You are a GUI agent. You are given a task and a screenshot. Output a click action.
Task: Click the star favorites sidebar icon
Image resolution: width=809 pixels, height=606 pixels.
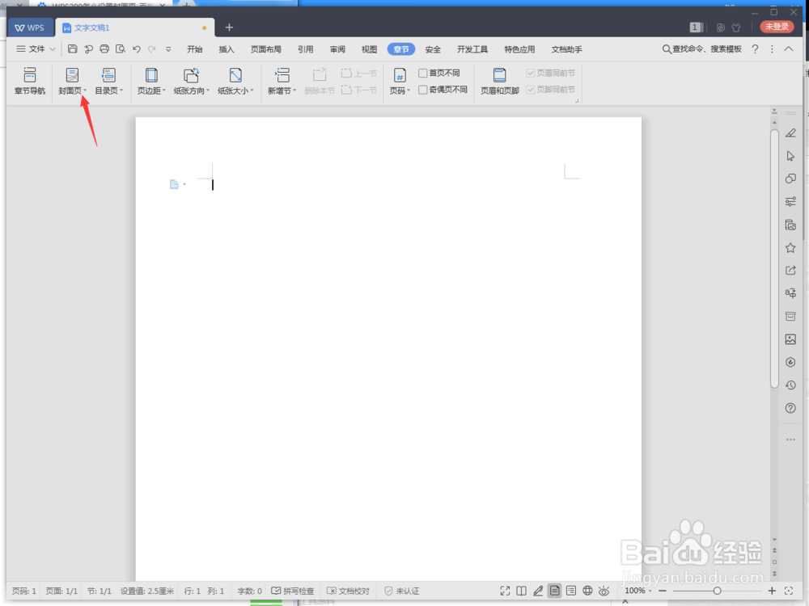[x=790, y=248]
